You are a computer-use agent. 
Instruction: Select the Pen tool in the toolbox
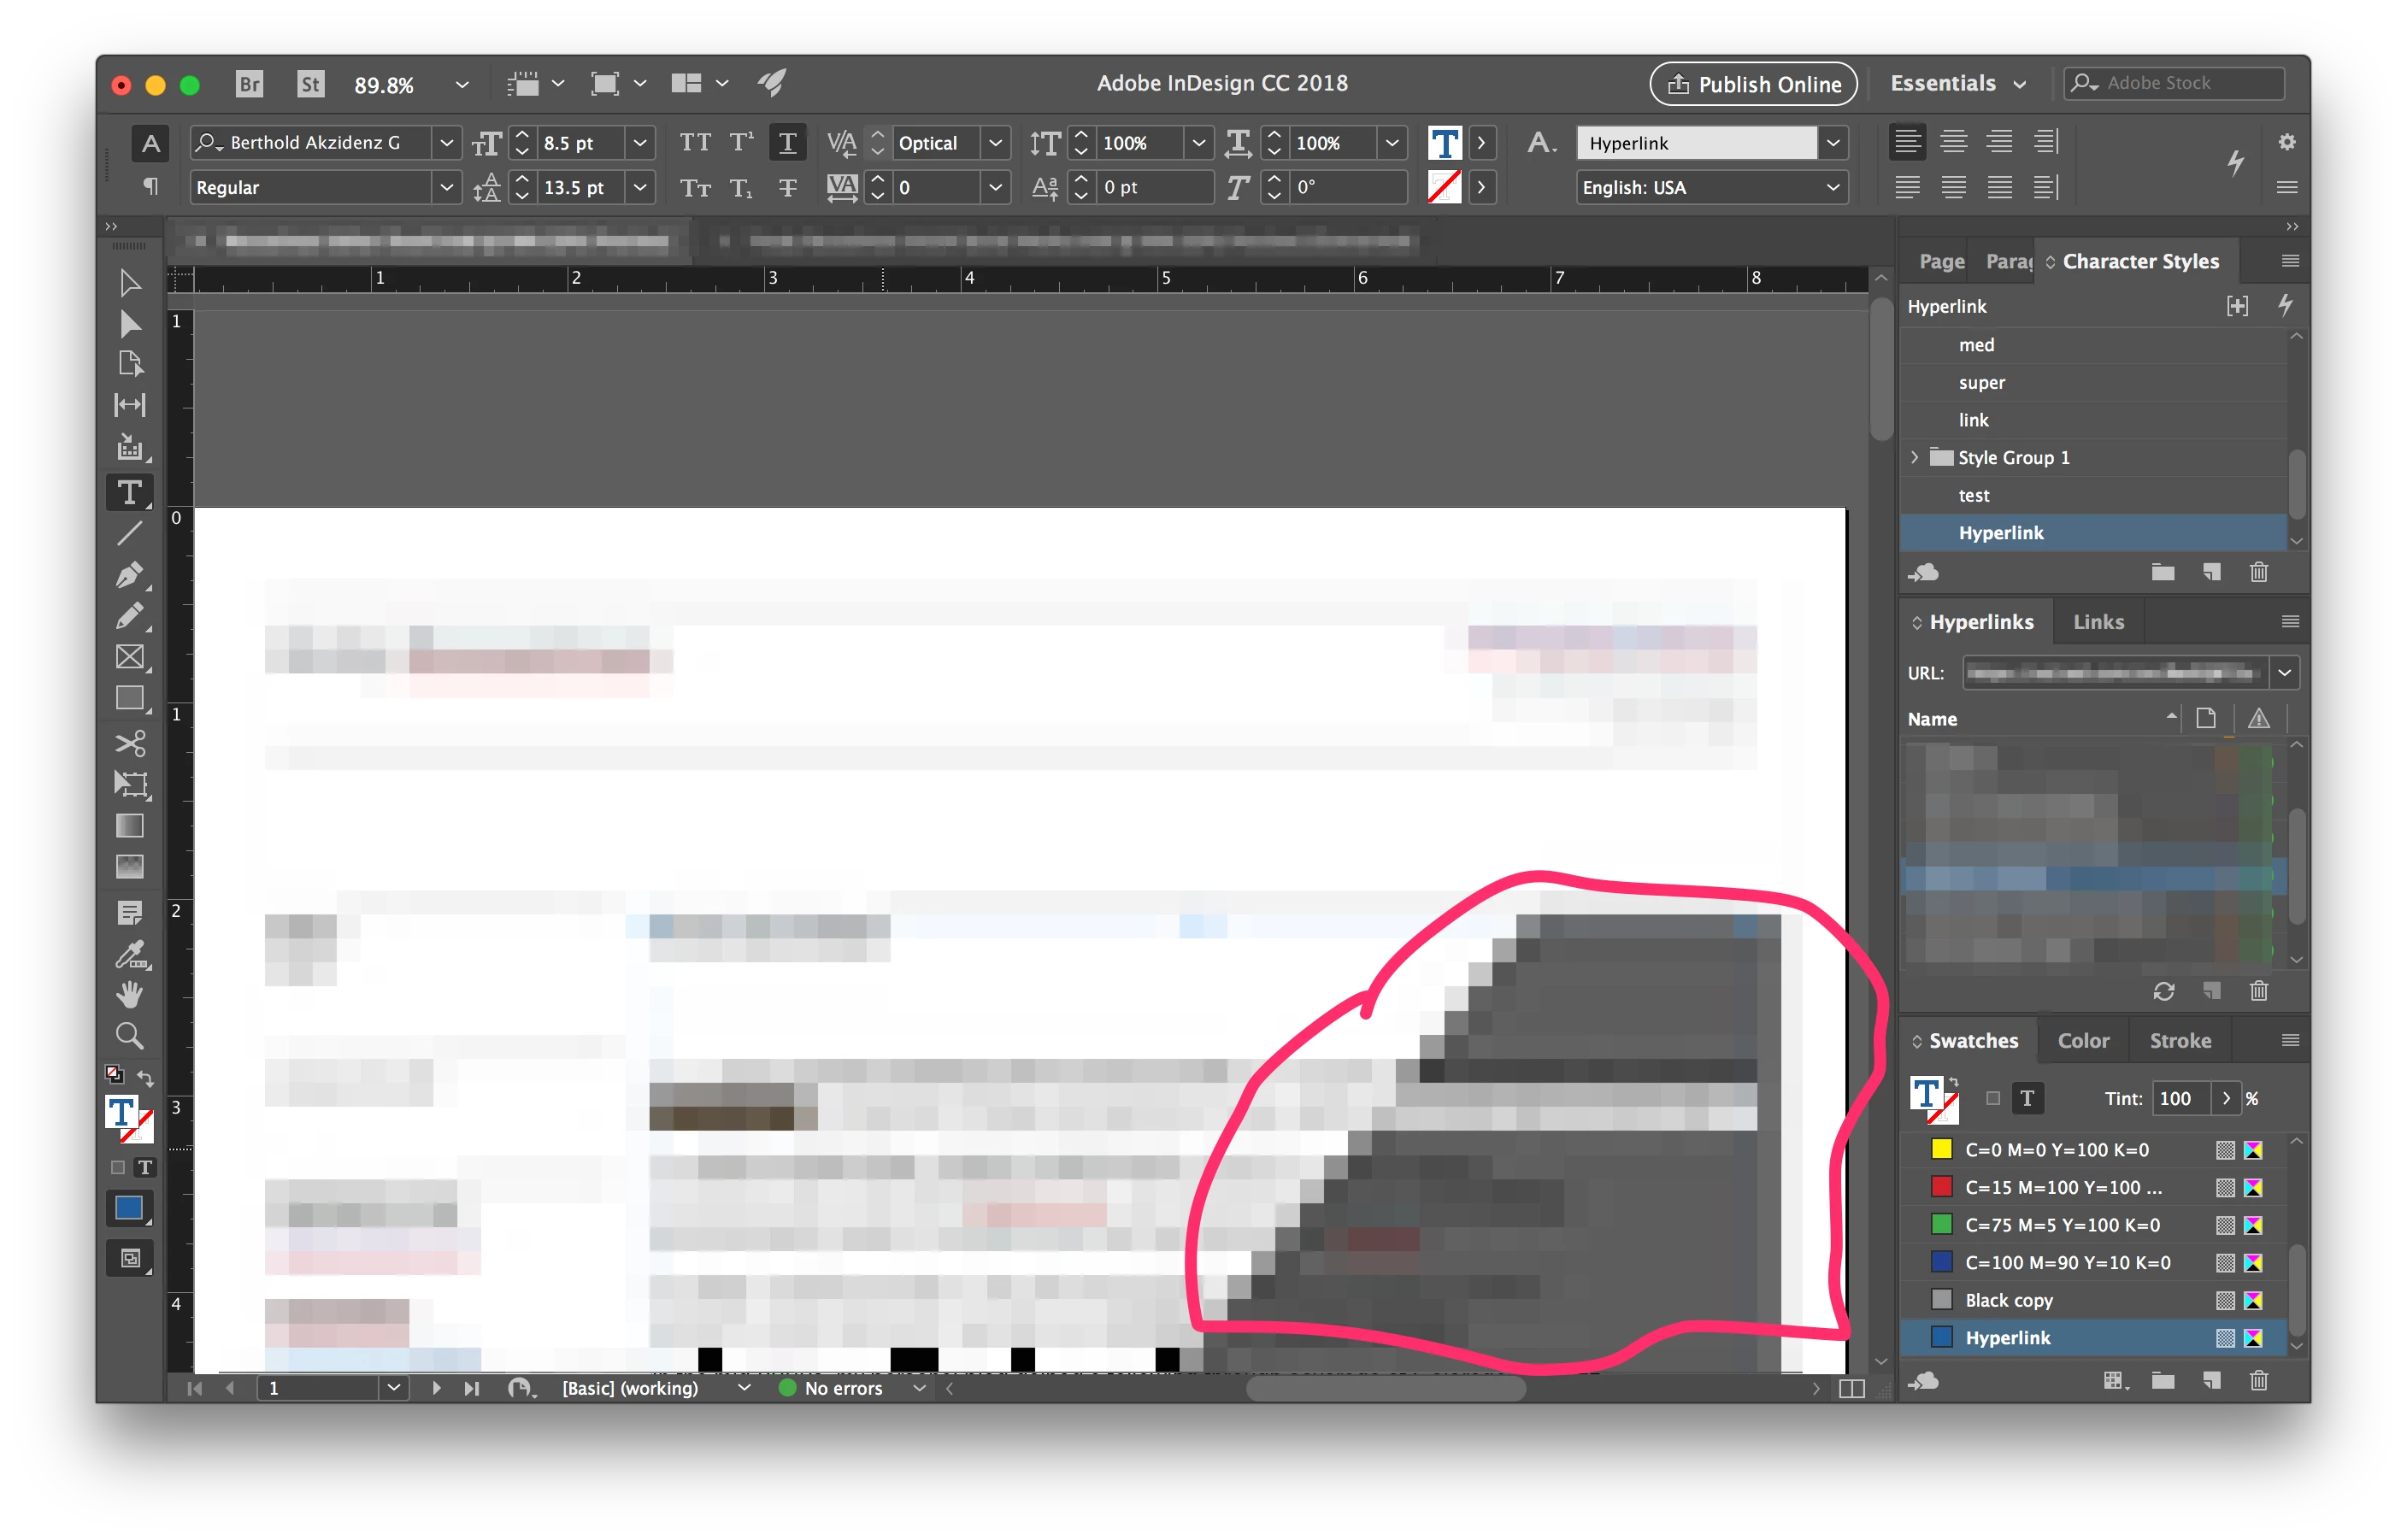point(129,575)
